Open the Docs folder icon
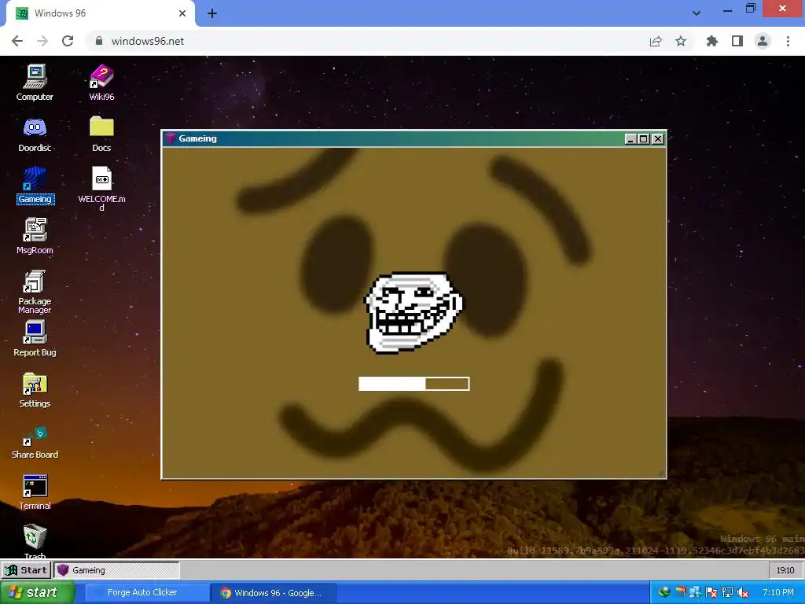This screenshot has width=805, height=604. coord(101,134)
